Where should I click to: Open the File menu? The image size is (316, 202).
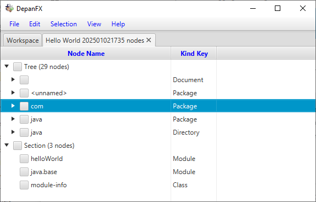pos(14,24)
